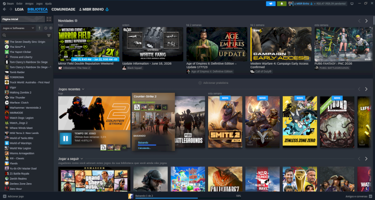
Task: Click first friend avatar in Counter-Strike 2 card
Action: pyautogui.click(x=103, y=148)
